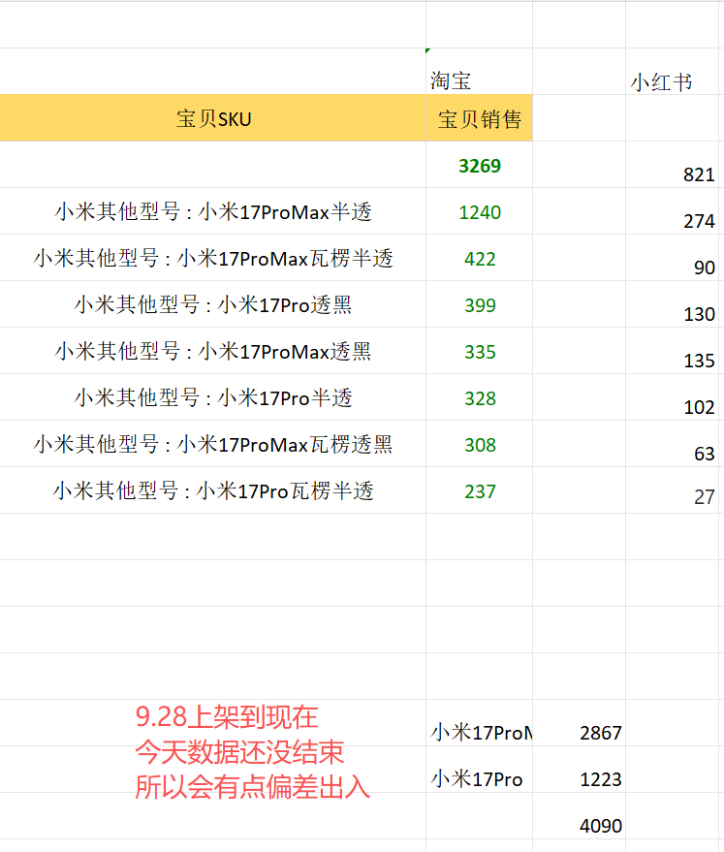Select sales value 422

point(479,258)
